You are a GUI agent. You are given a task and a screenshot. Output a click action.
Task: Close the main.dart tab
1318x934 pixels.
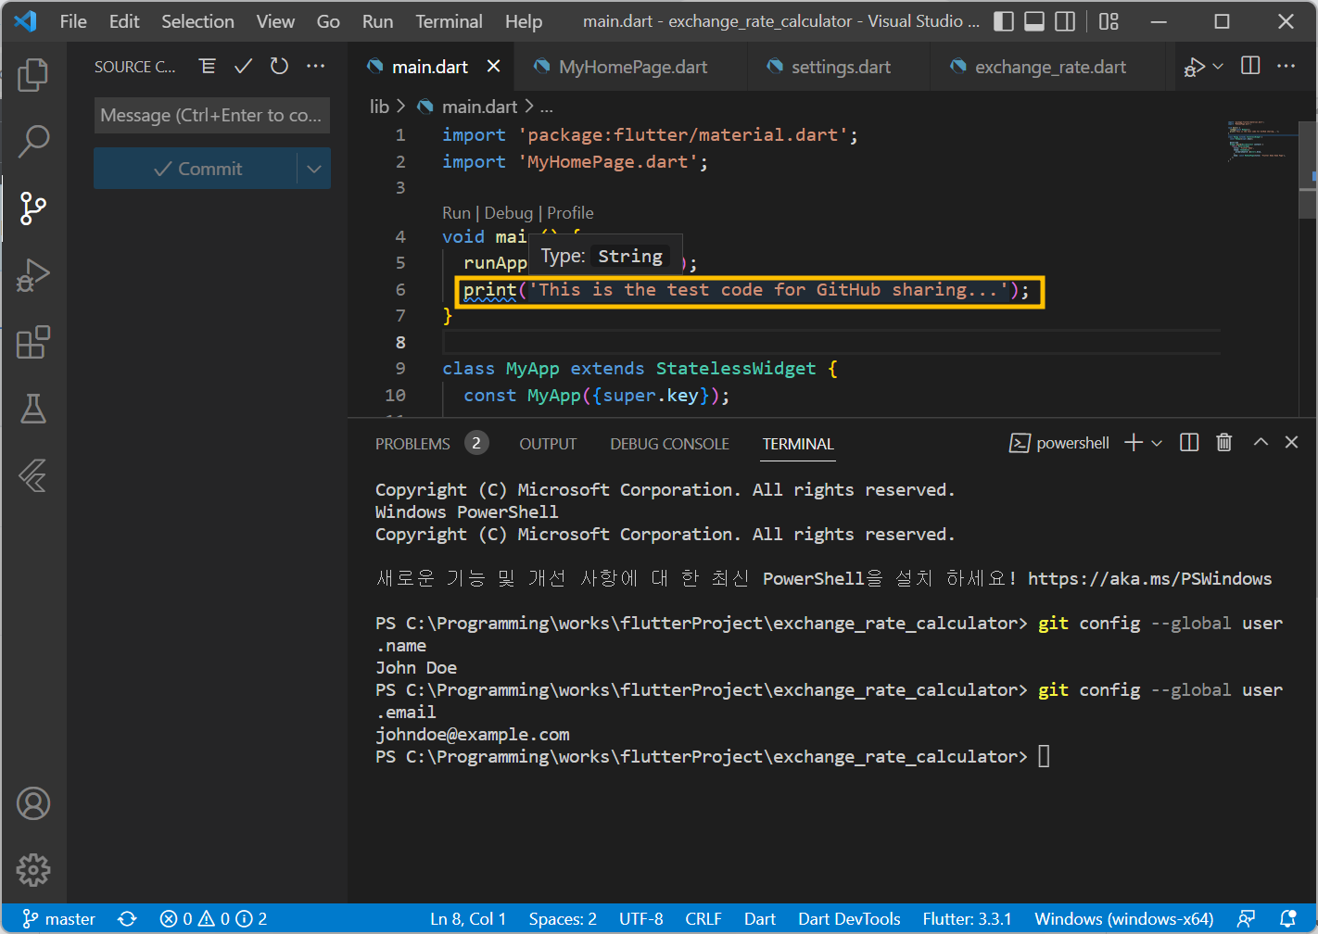click(493, 66)
